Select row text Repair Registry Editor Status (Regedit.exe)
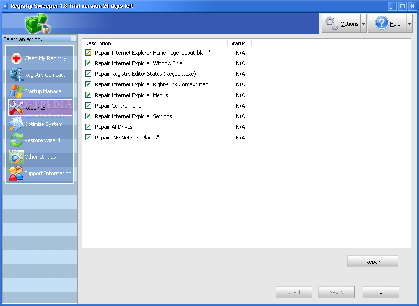Screen dimensions: 419x306 coord(145,74)
